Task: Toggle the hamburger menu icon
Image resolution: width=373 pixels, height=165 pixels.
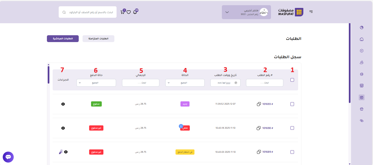Action: [311, 12]
